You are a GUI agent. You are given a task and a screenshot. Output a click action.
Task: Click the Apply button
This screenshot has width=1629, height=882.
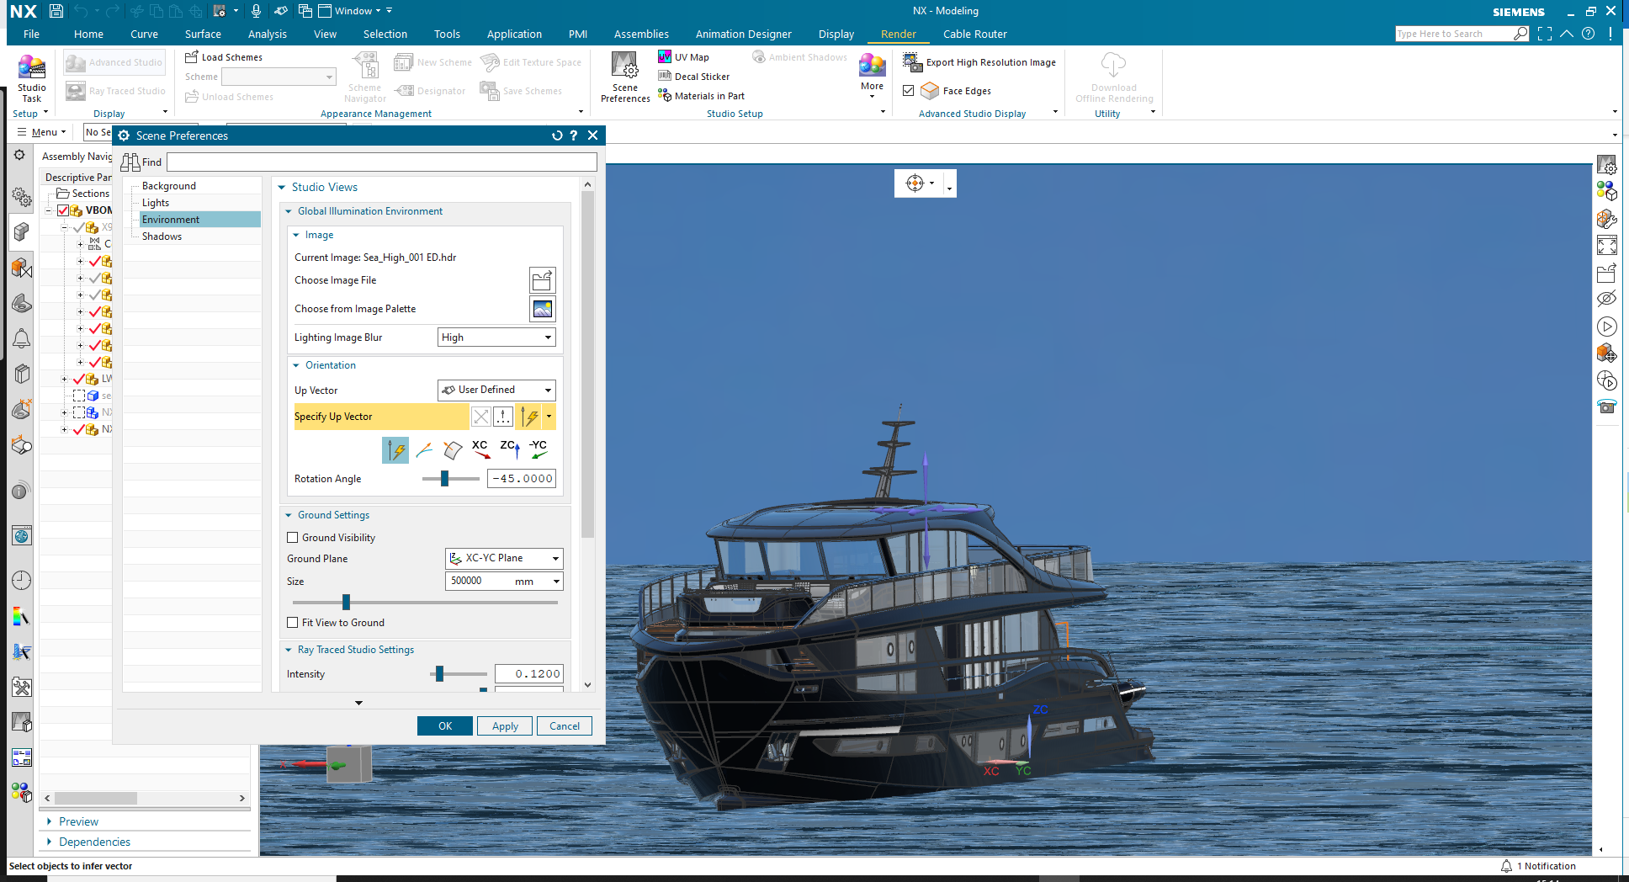coord(504,725)
